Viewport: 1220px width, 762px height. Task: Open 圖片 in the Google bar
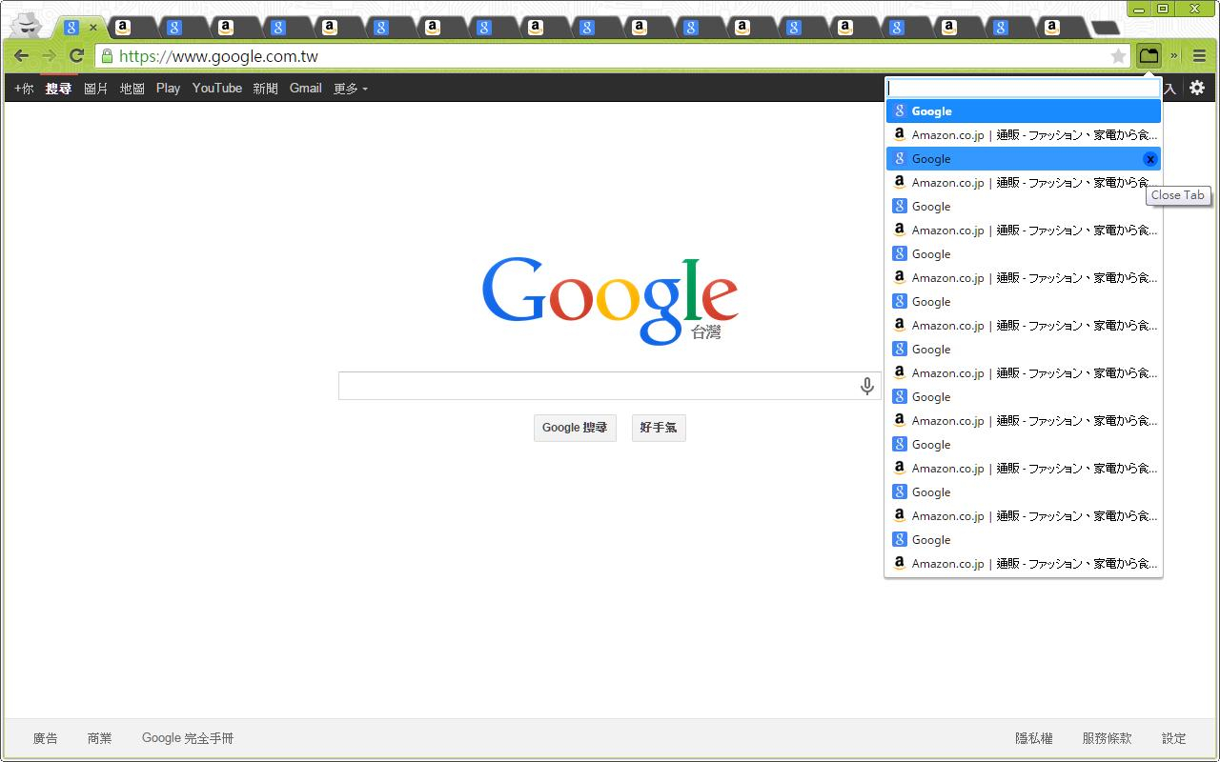95,89
